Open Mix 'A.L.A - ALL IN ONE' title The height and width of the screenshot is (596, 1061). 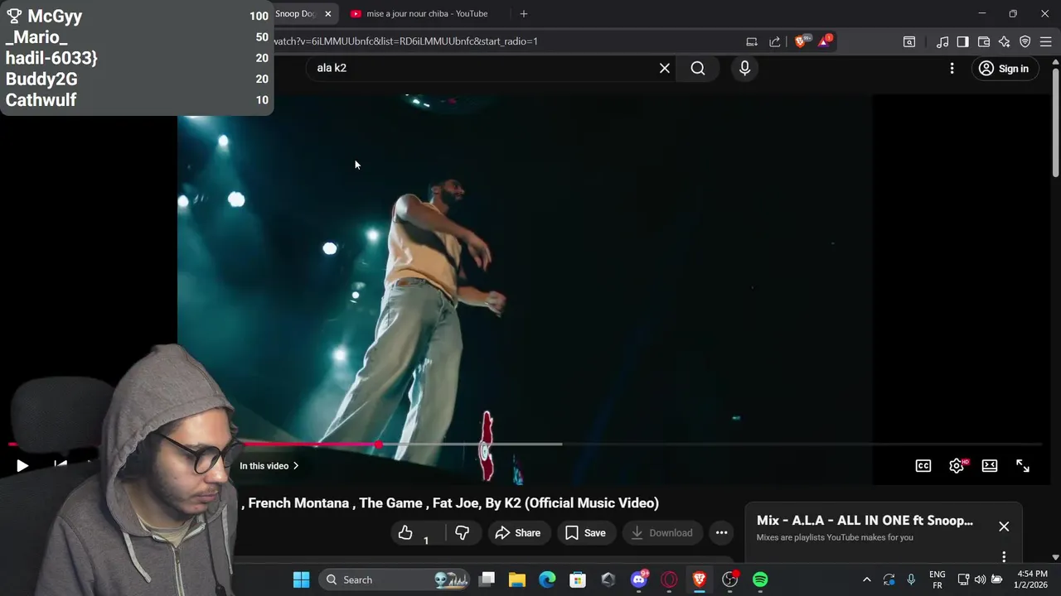click(x=865, y=521)
